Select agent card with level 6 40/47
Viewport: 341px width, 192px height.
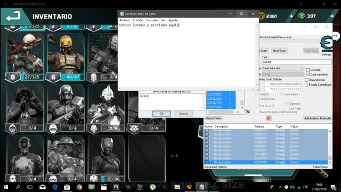click(x=65, y=57)
